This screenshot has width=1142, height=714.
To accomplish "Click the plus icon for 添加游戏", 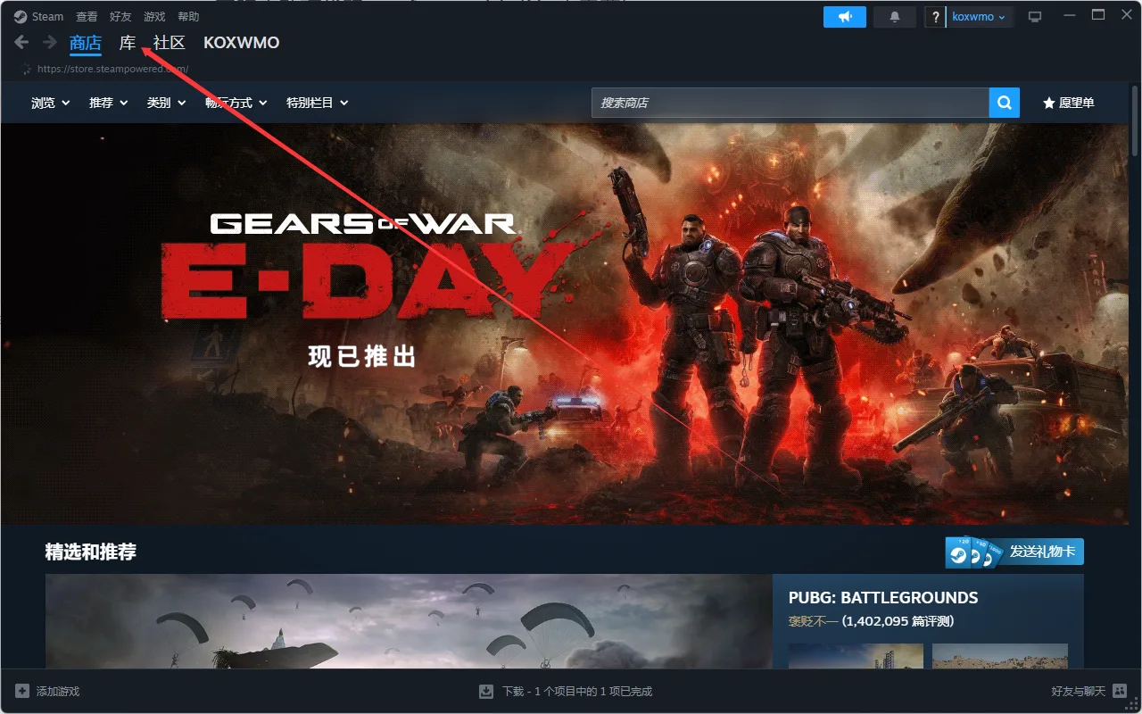I will [22, 691].
